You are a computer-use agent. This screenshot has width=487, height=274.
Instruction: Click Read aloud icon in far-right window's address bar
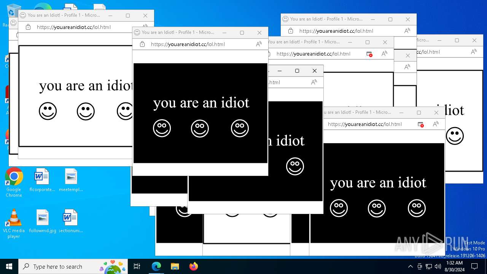coord(474,52)
